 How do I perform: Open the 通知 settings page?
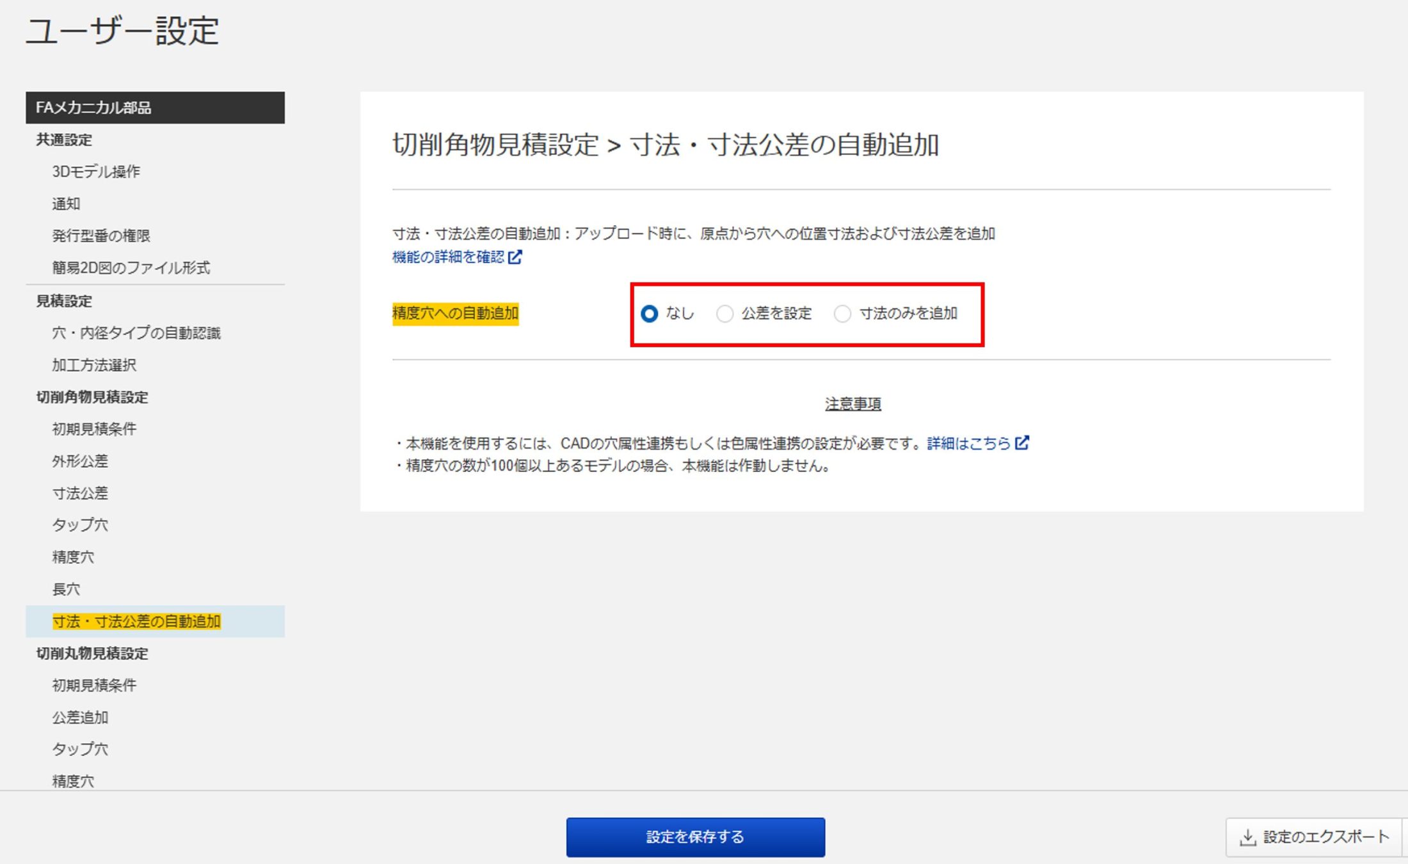pyautogui.click(x=66, y=203)
